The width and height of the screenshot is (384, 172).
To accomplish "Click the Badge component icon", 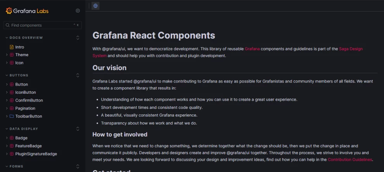I will 12,138.
